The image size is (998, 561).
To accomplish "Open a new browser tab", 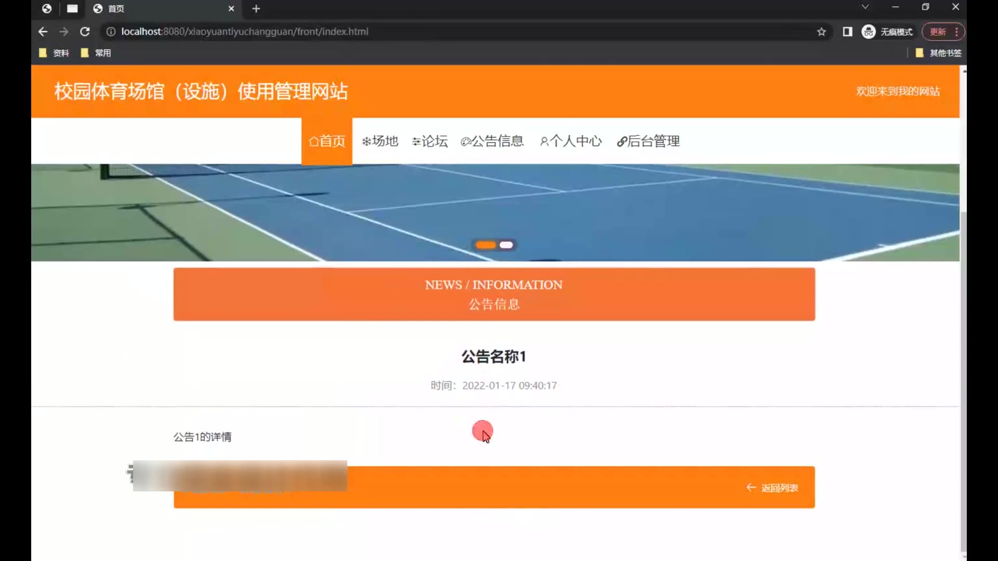I will (x=256, y=9).
